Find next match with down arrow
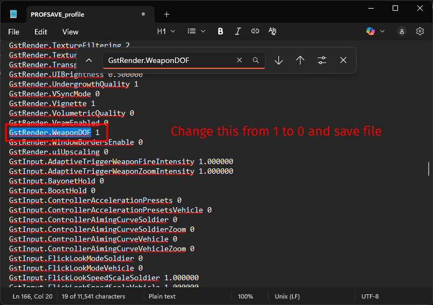The image size is (433, 305). coord(278,60)
